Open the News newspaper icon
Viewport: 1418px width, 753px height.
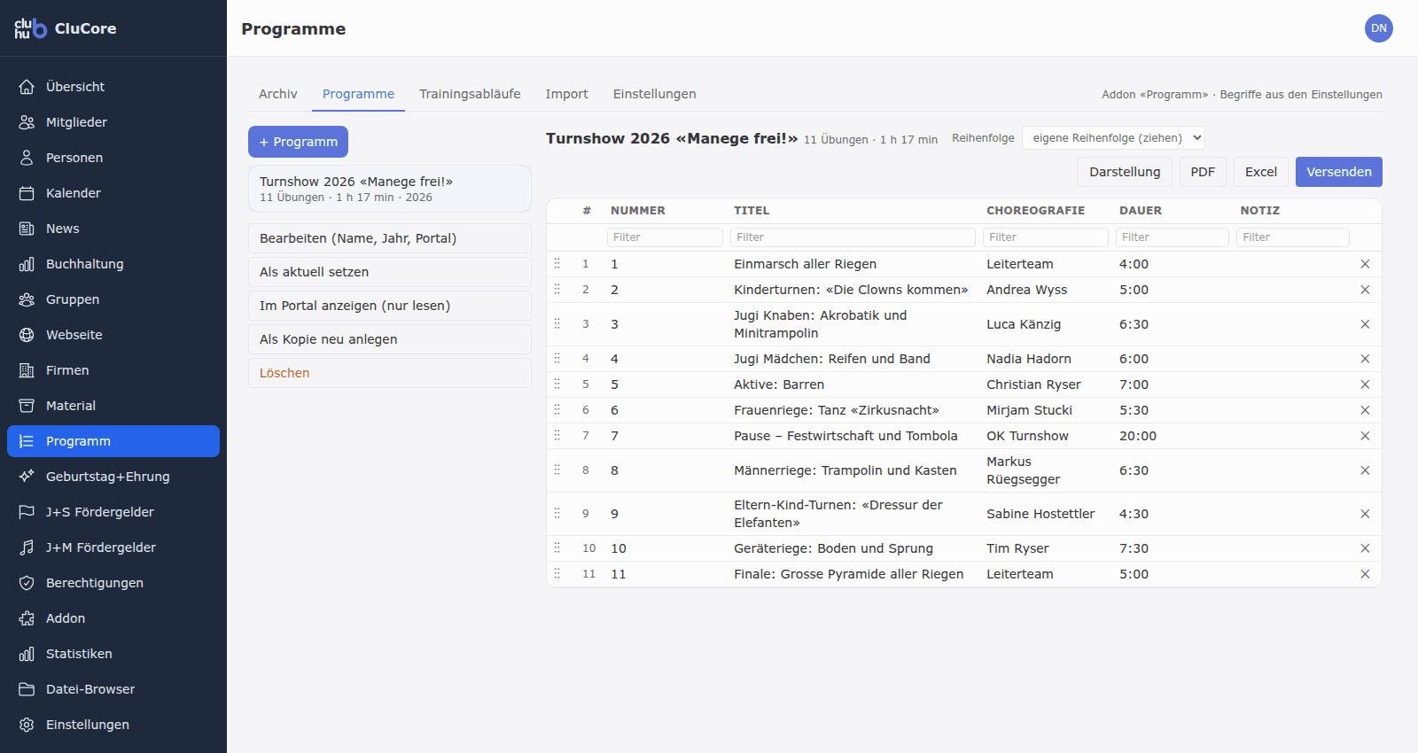tap(27, 229)
